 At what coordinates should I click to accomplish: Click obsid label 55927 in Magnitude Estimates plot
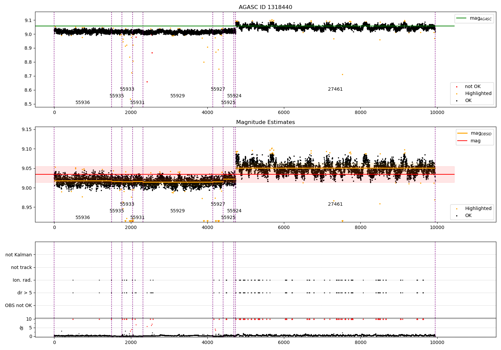[x=218, y=204]
